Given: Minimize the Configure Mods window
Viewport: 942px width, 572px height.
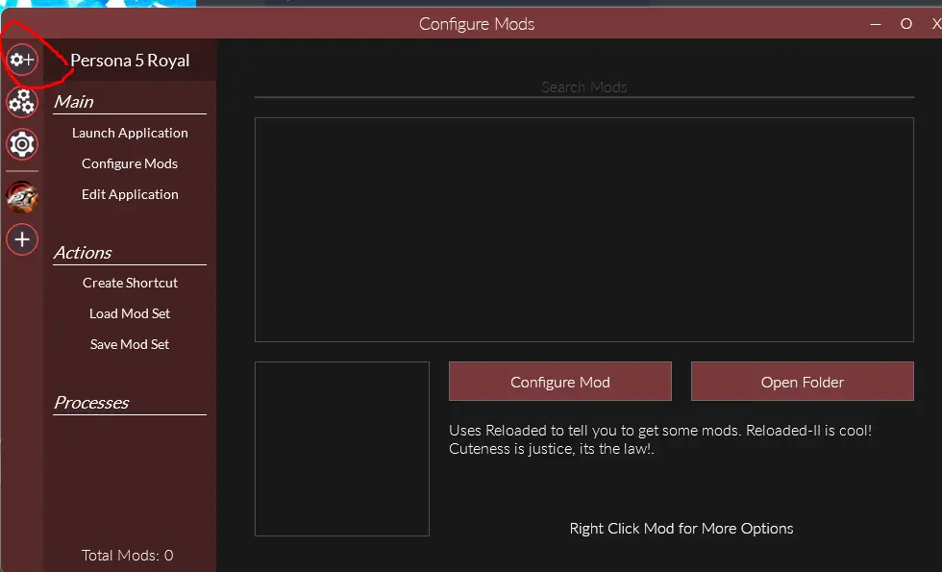Looking at the screenshot, I should pos(876,24).
